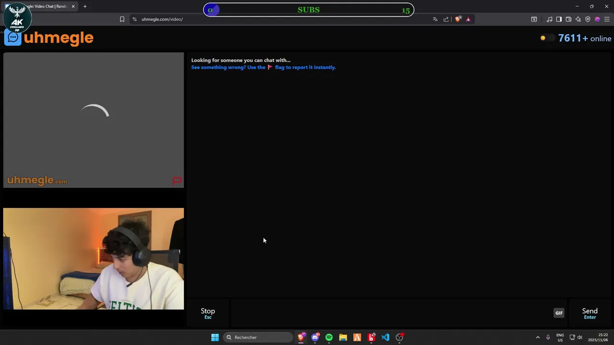Viewport: 614px width, 345px height.
Task: Click the 7611+ online counter
Action: 585,38
